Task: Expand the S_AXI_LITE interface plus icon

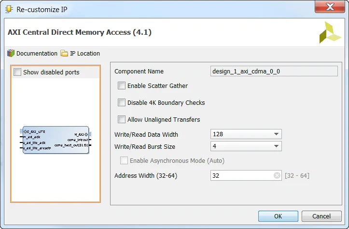Action: tap(25, 131)
